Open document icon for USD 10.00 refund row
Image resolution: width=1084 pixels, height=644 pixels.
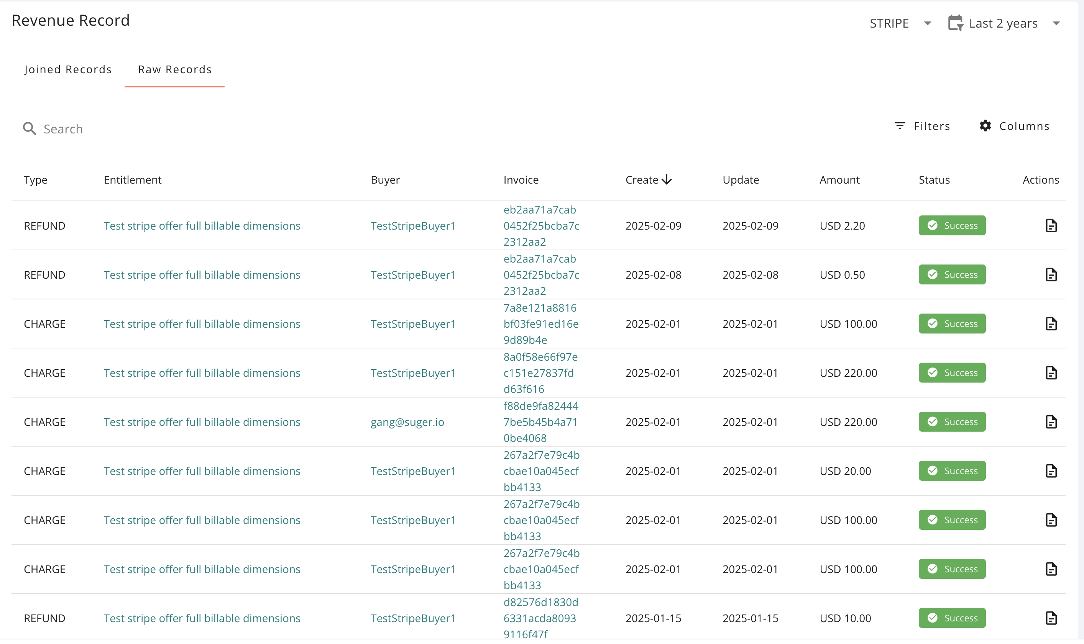[1051, 618]
